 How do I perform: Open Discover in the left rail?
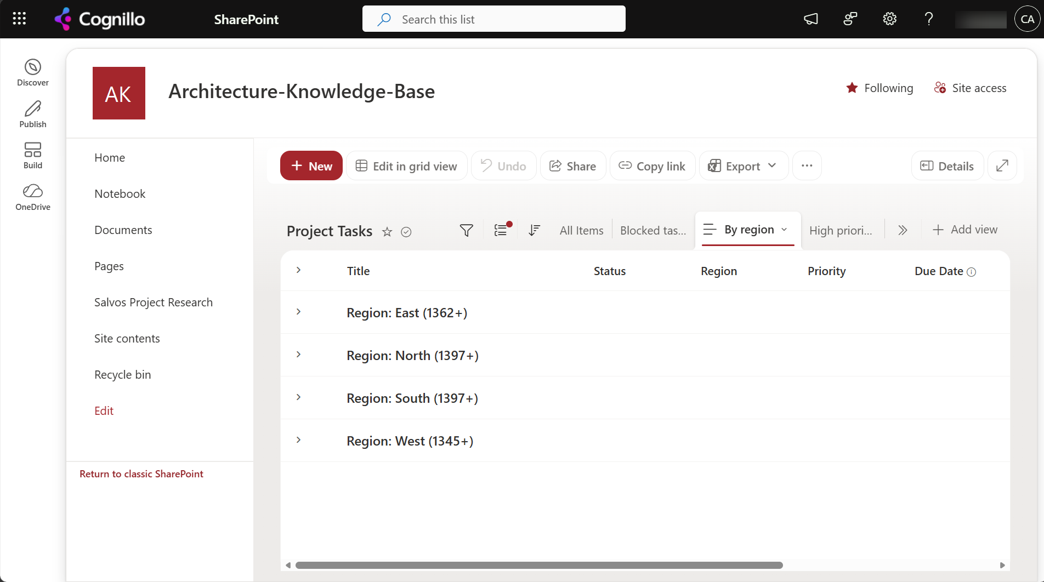point(33,73)
